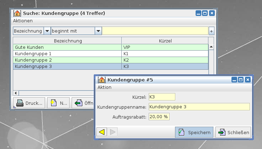Open the Aktionen menu

coord(23,21)
